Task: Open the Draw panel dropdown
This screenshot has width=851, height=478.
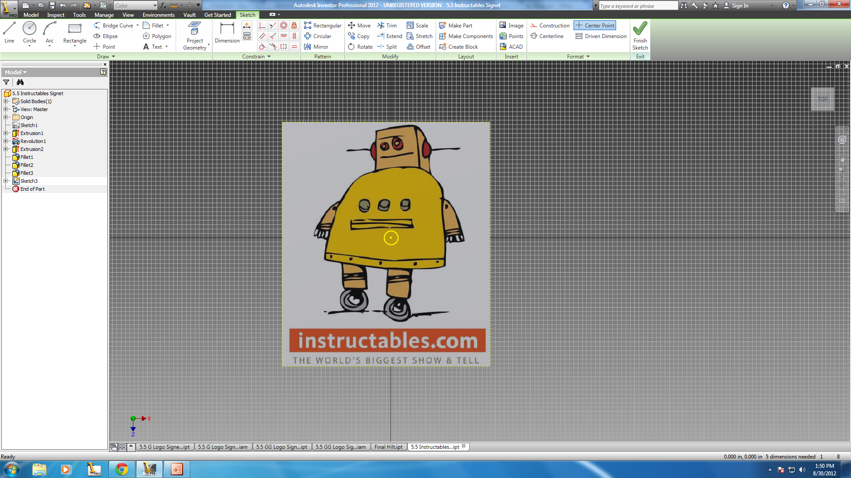Action: click(106, 57)
